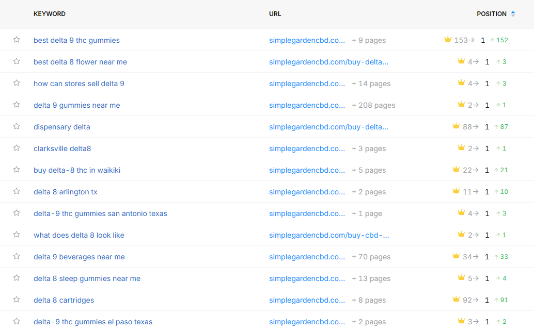The image size is (534, 331).
Task: Expand '+ 5 pages' for waikiki keyword
Action: 369,170
